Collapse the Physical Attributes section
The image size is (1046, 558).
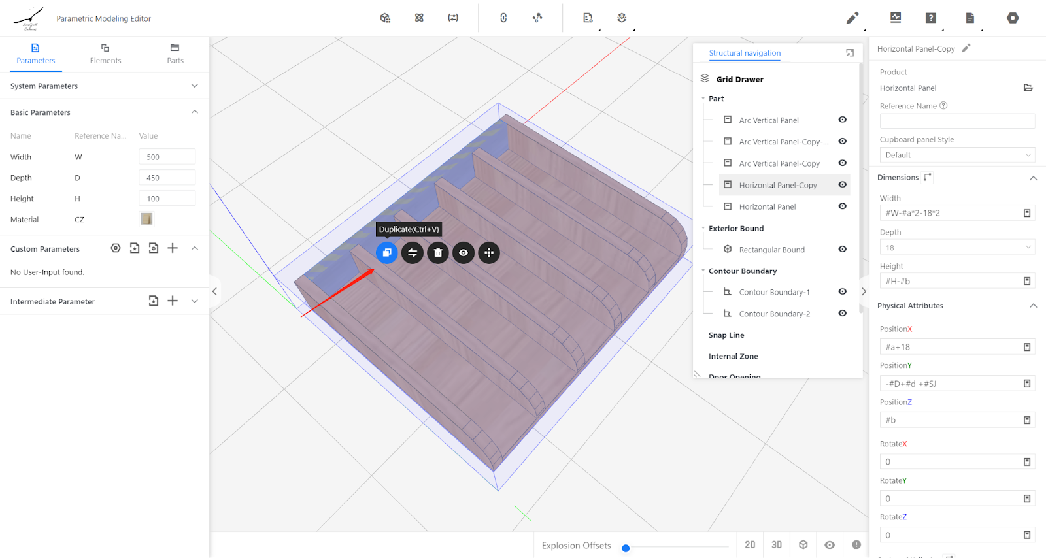1033,306
